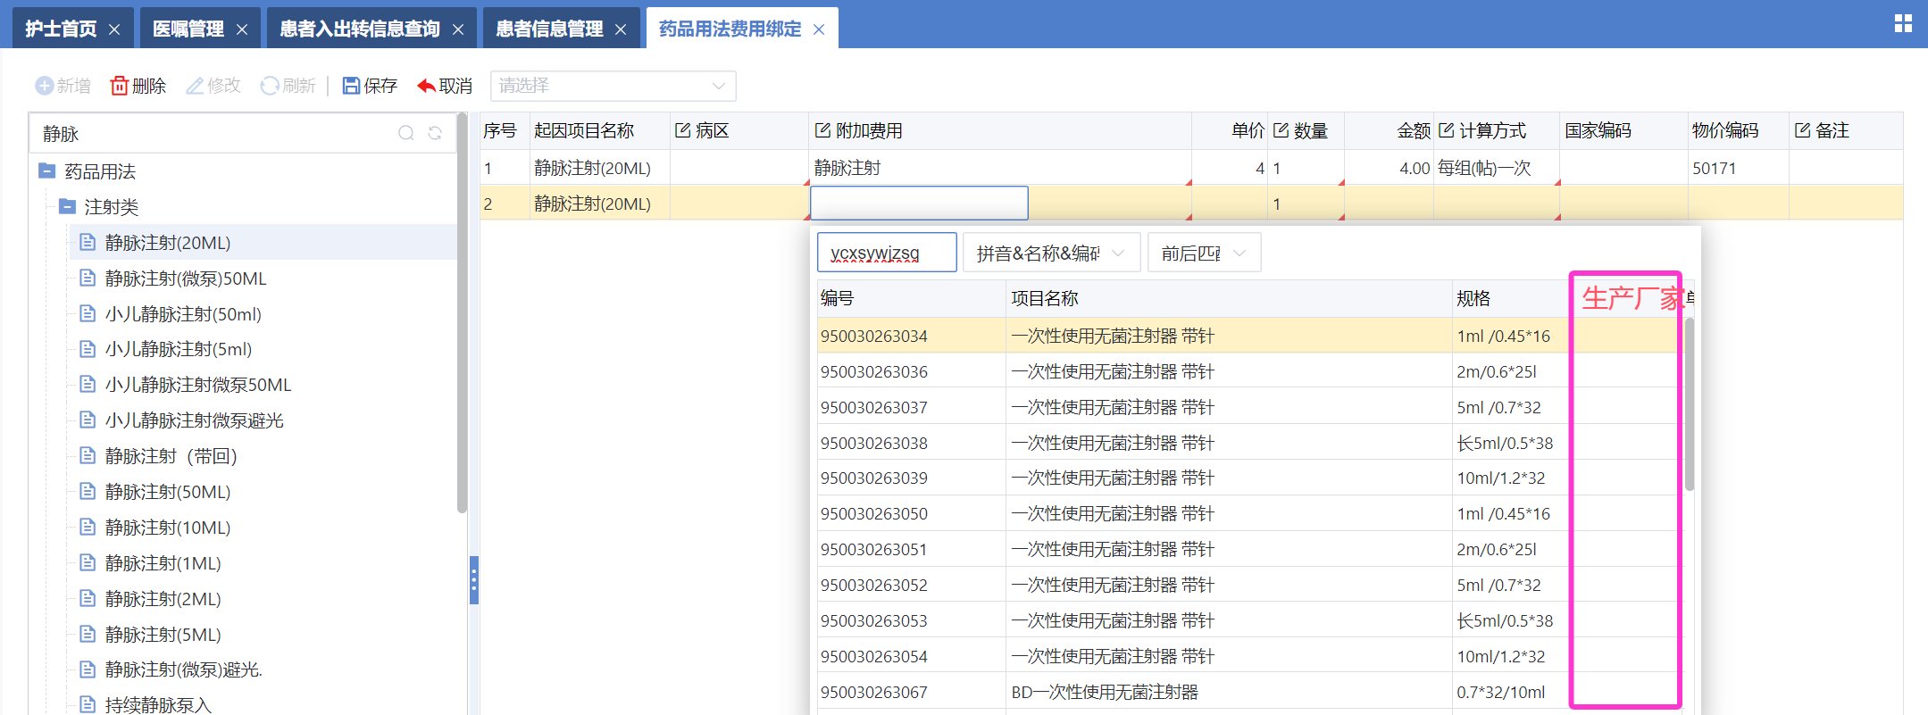Click the 删除 button label

149,86
